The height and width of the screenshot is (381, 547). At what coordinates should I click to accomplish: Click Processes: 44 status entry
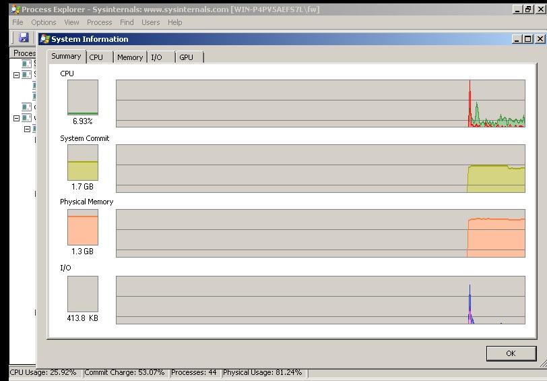point(194,373)
